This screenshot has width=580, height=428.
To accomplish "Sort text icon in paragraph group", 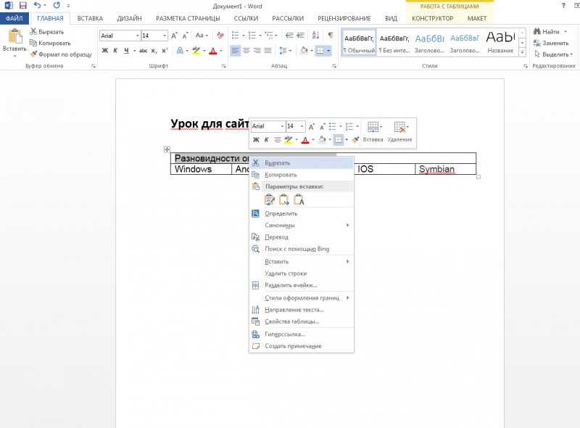I will click(315, 35).
